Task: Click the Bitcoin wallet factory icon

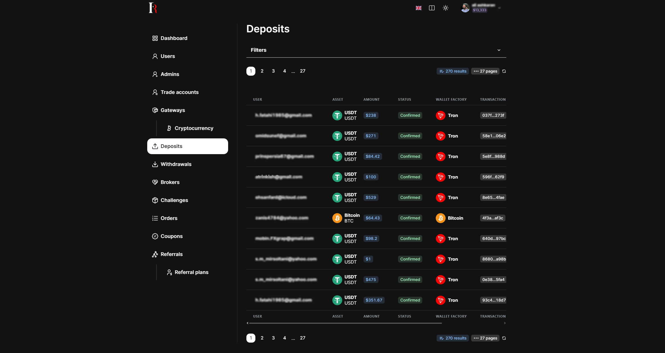Action: click(x=440, y=218)
